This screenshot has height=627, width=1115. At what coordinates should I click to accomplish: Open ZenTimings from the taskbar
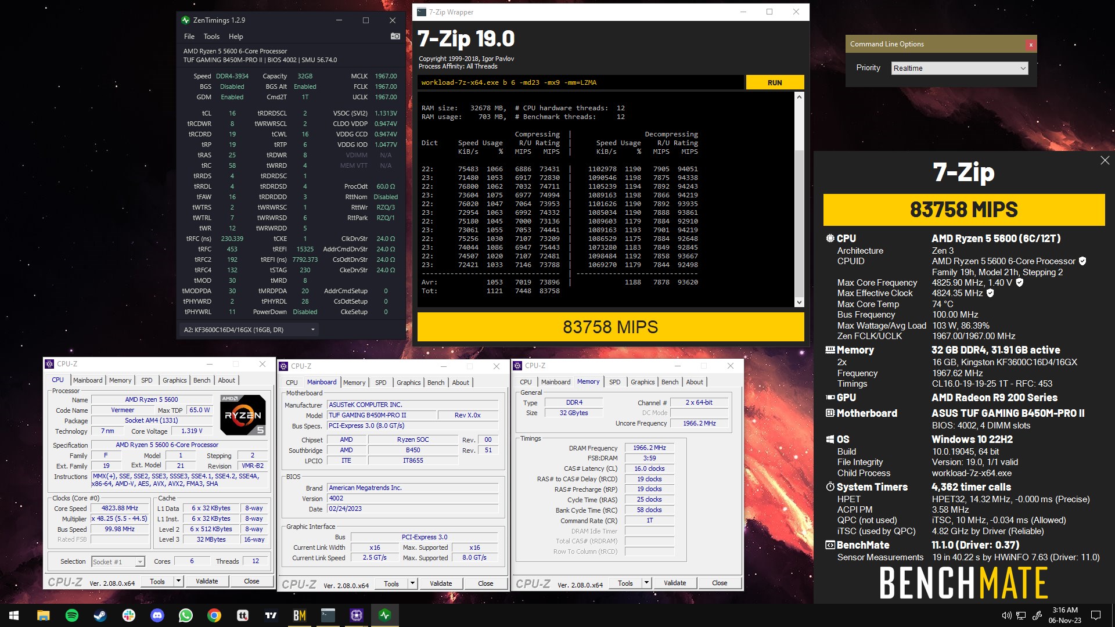coord(385,615)
